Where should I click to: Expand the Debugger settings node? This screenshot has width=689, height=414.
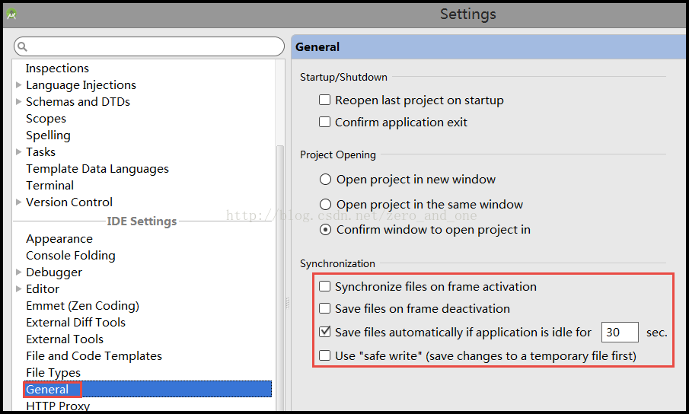19,272
